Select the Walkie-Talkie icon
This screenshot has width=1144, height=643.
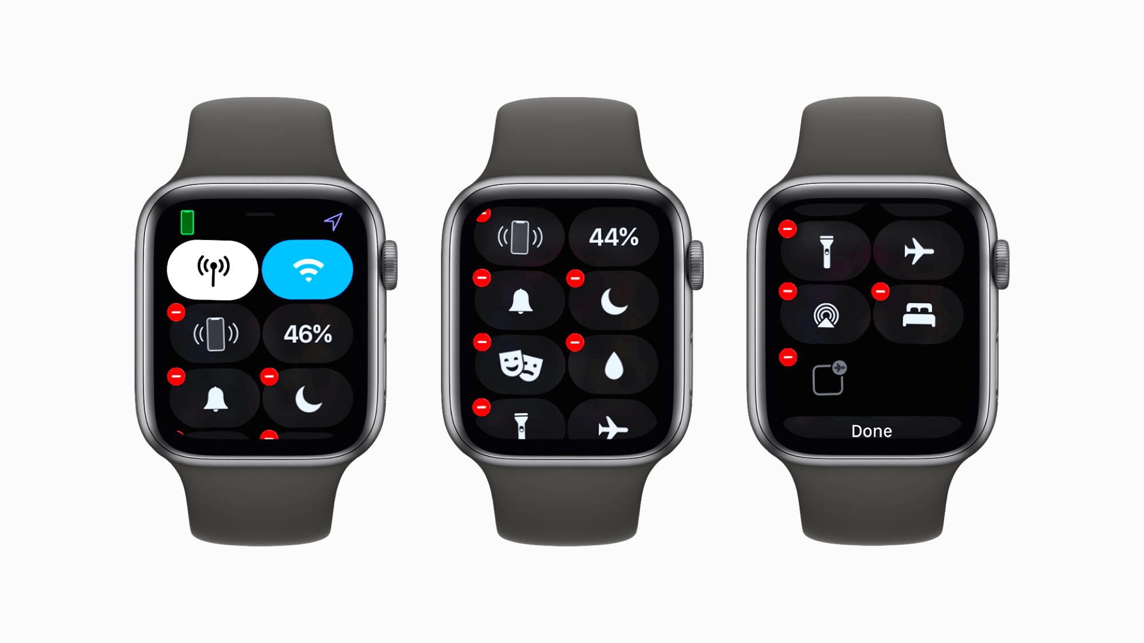[827, 378]
